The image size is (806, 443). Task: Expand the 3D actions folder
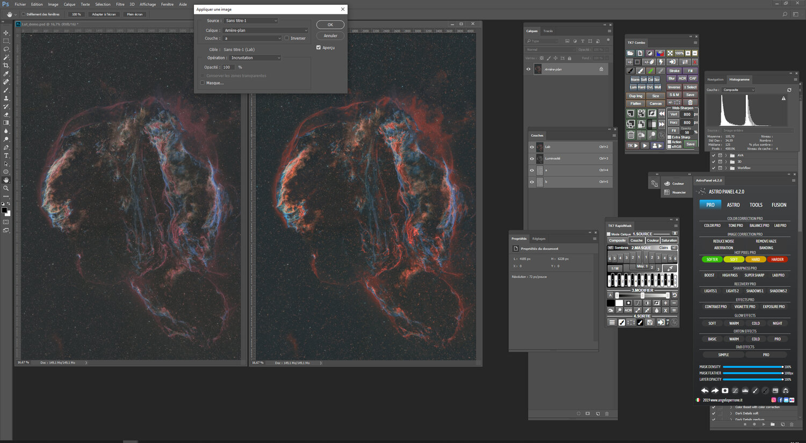[726, 162]
